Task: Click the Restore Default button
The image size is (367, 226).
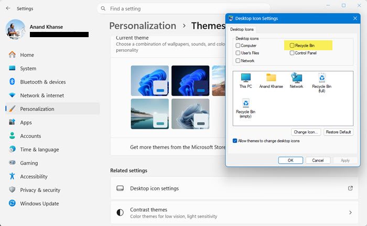Action: pyautogui.click(x=338, y=132)
